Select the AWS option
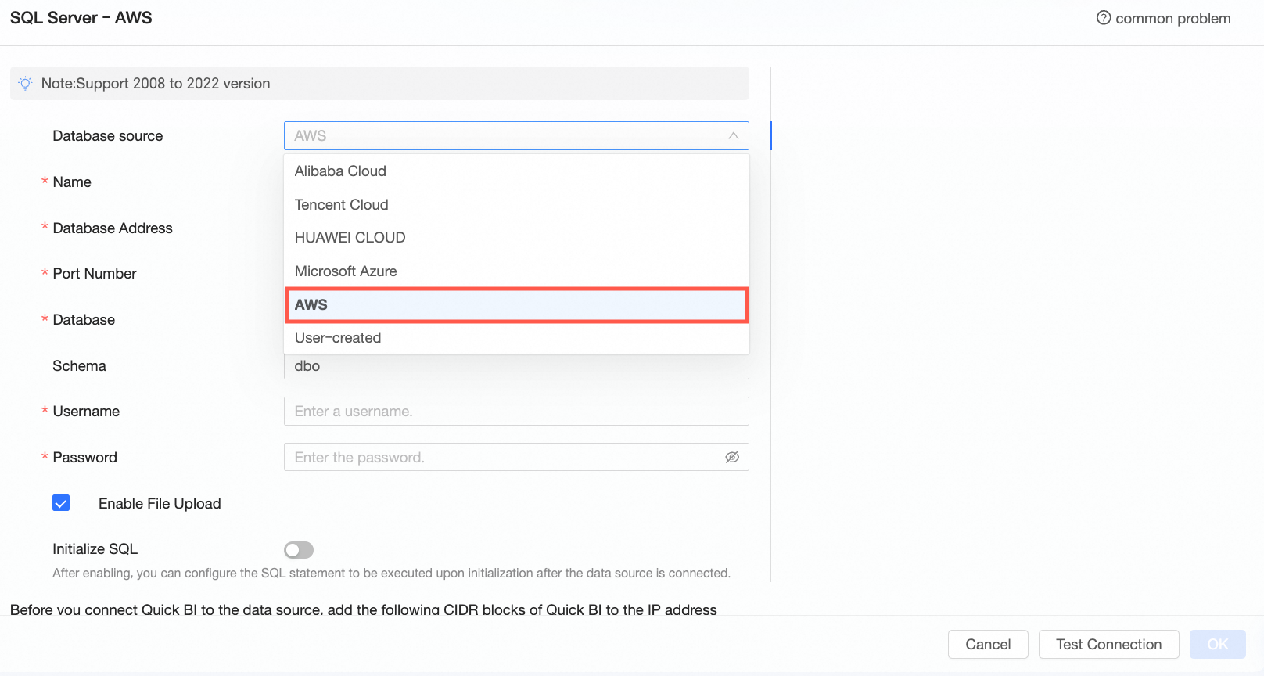Viewport: 1264px width, 676px height. coord(516,305)
